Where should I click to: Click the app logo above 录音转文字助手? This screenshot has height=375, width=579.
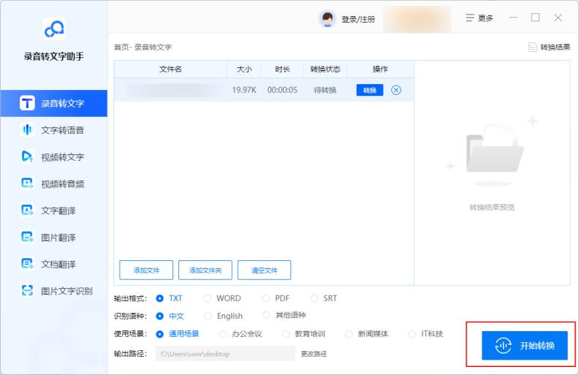[54, 29]
